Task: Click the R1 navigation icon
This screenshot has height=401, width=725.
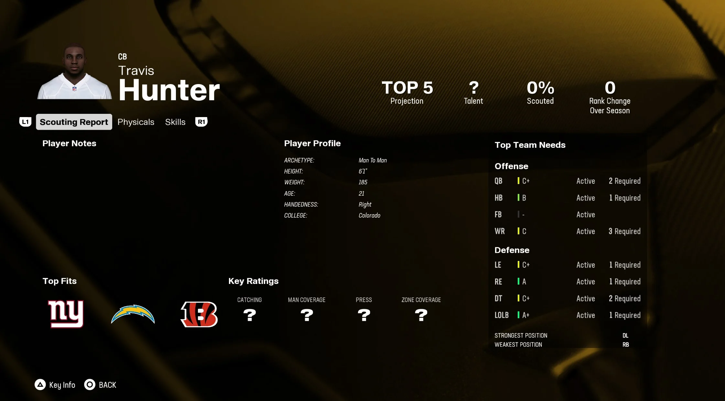Action: pos(201,122)
